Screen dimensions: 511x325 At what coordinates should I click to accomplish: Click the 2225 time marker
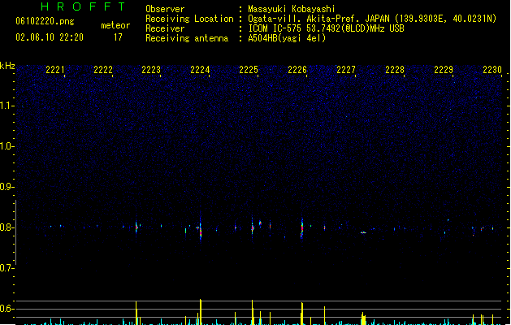(x=249, y=70)
